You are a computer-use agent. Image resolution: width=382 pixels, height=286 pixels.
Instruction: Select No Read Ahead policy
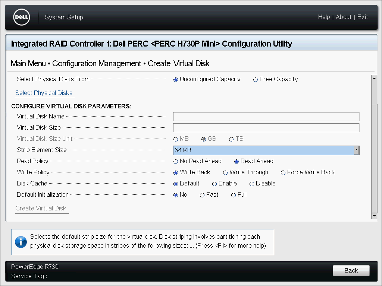(176, 162)
